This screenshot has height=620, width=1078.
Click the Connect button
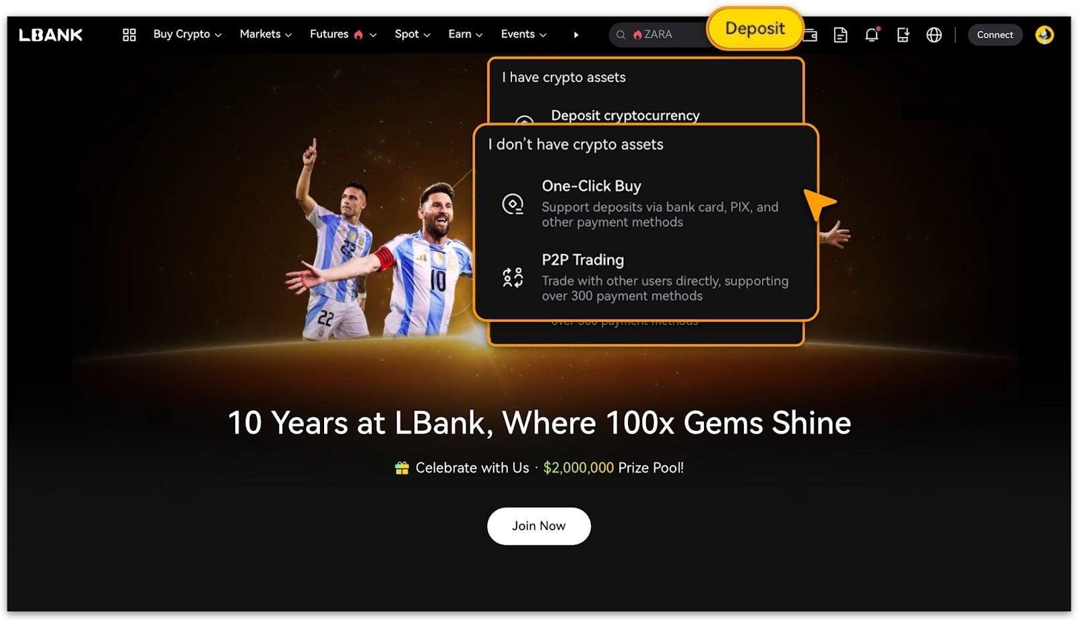click(x=994, y=35)
